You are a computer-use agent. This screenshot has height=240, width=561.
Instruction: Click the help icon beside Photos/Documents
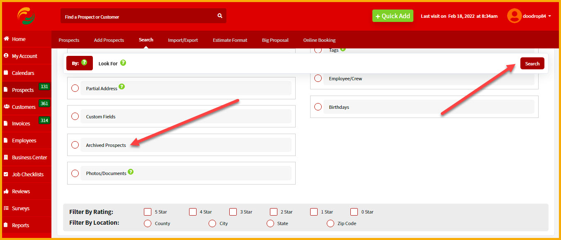coord(131,171)
